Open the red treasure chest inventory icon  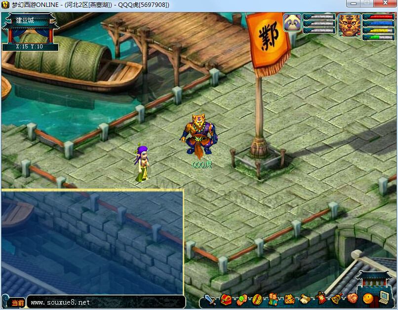click(226, 300)
